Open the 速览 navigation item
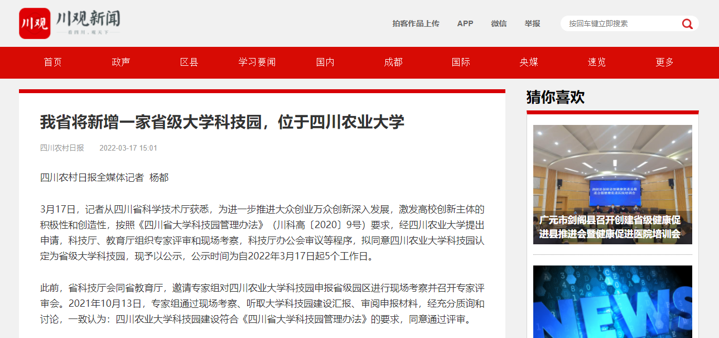This screenshot has width=719, height=338. [597, 62]
